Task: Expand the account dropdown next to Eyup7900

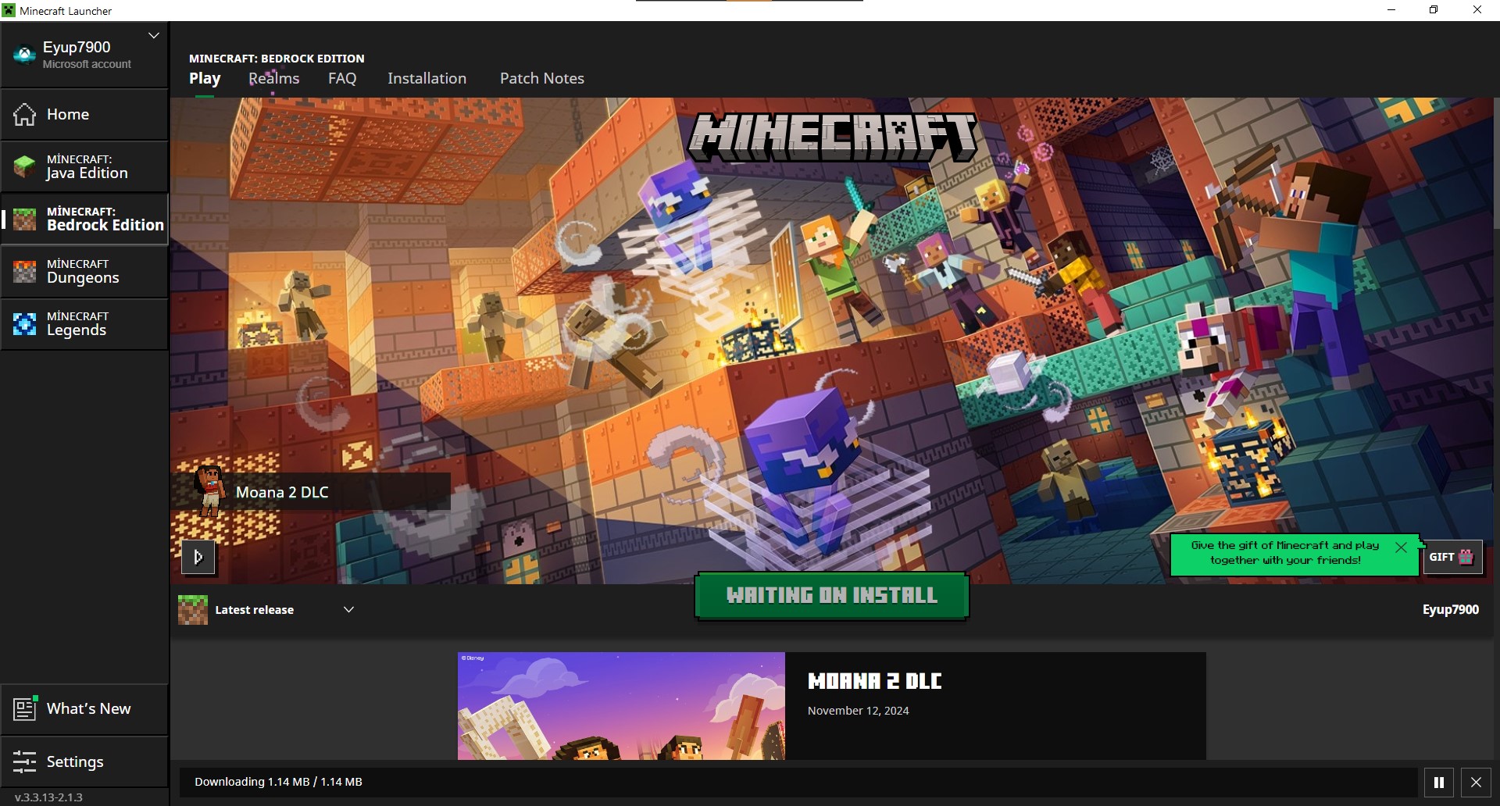Action: point(154,36)
